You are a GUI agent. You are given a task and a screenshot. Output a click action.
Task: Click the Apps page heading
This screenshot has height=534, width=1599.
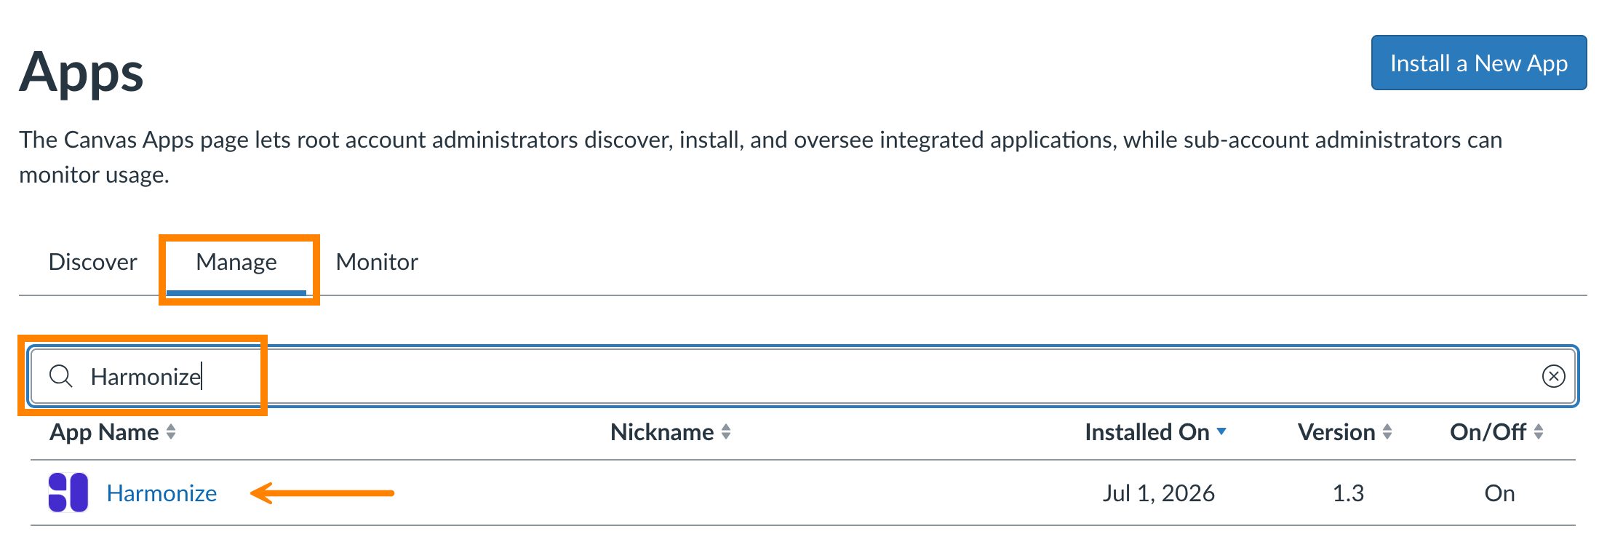[81, 74]
